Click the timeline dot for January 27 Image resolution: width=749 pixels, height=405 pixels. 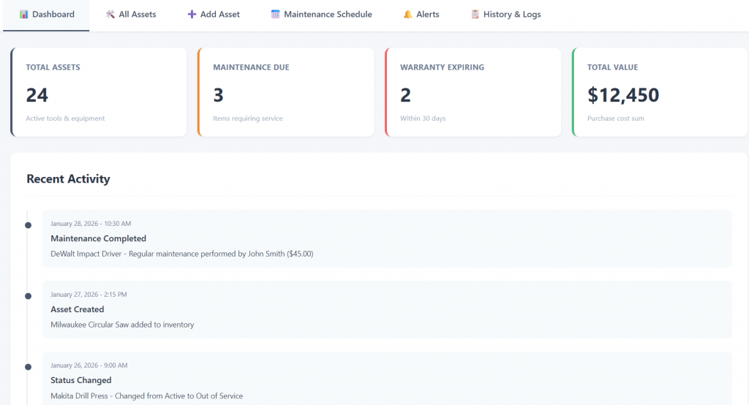(x=28, y=296)
